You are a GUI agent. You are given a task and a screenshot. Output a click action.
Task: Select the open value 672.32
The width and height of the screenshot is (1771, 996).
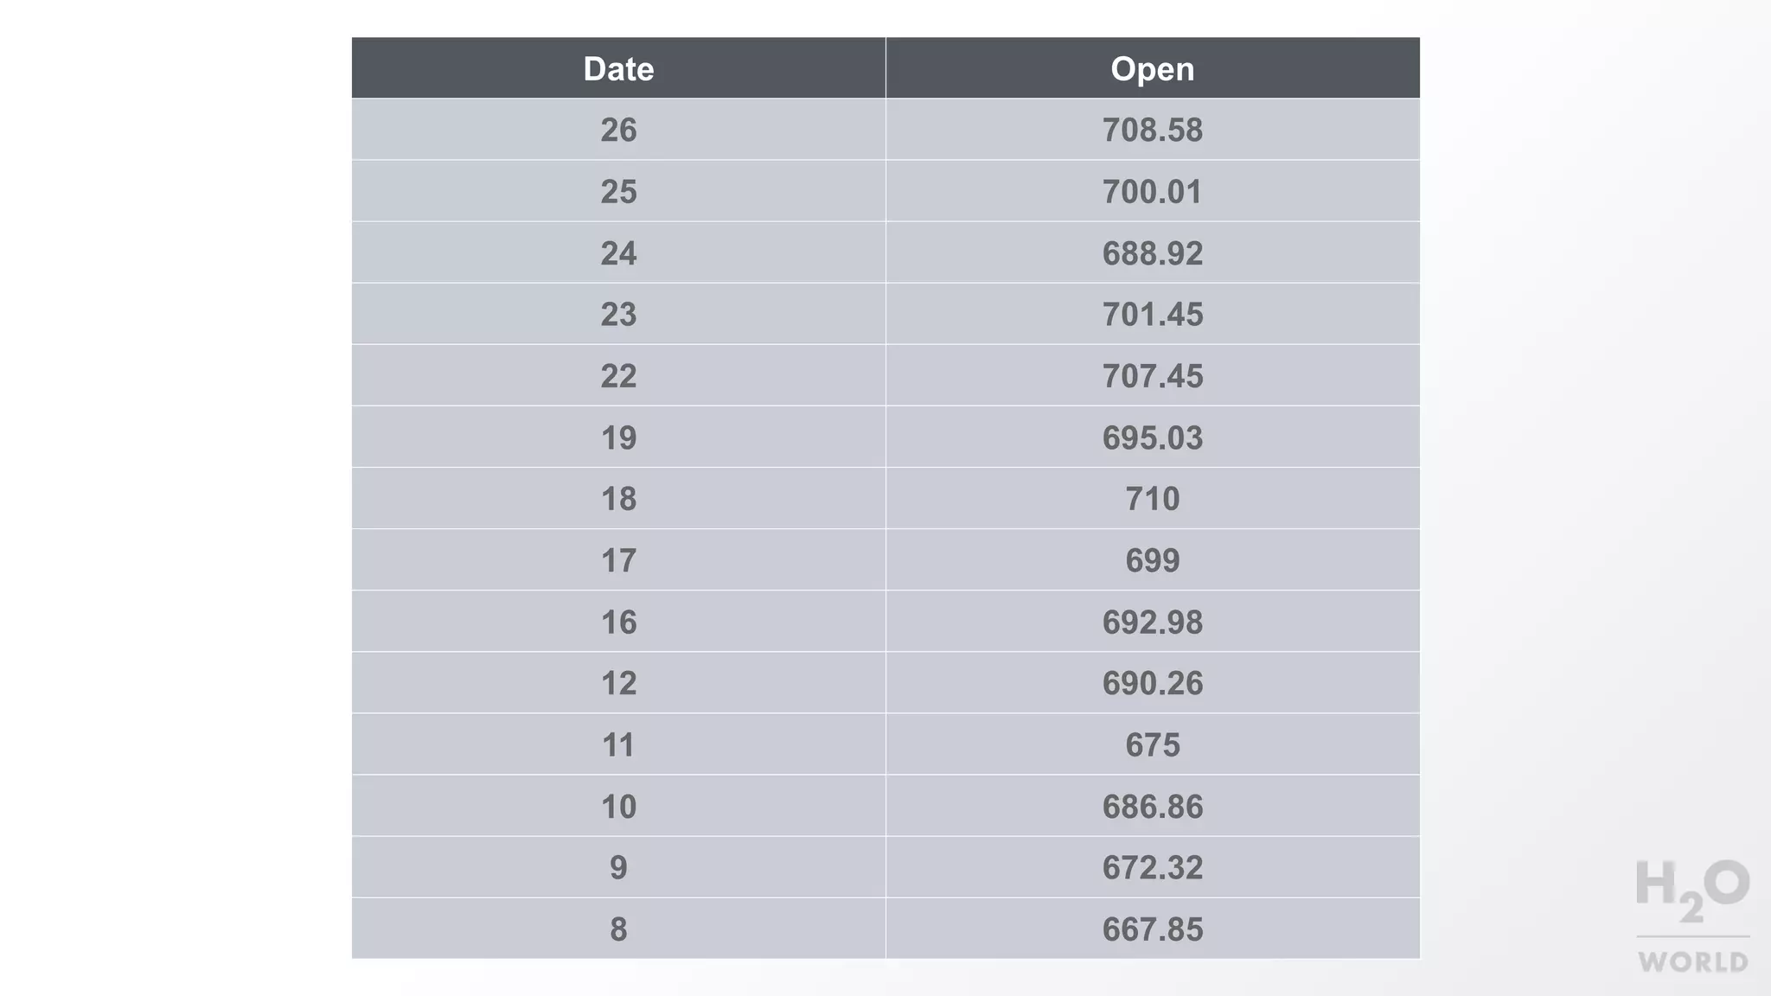[x=1152, y=867]
